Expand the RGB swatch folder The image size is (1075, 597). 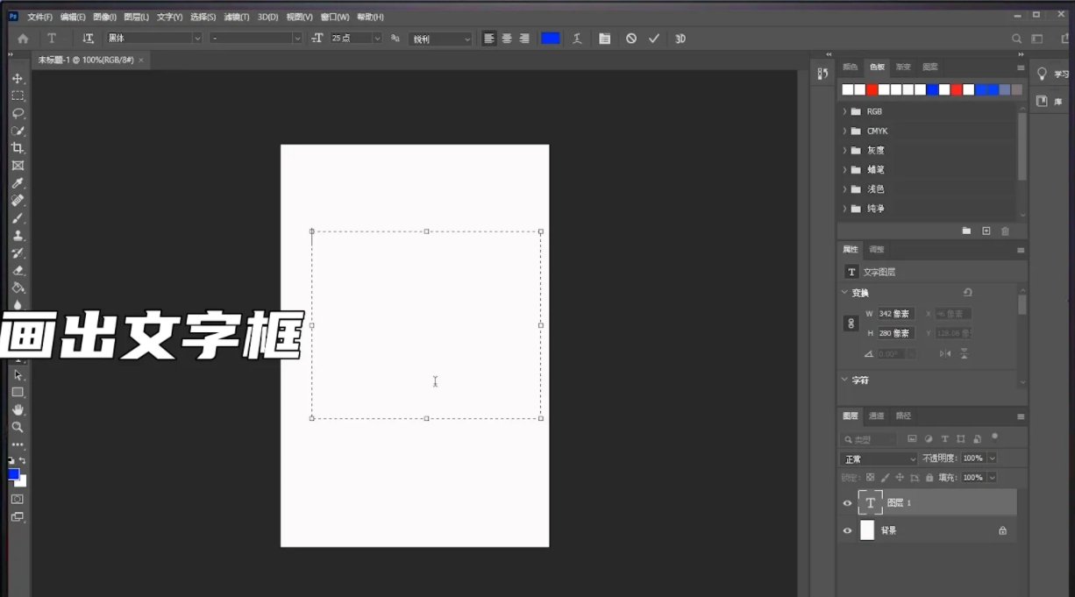[x=844, y=110]
